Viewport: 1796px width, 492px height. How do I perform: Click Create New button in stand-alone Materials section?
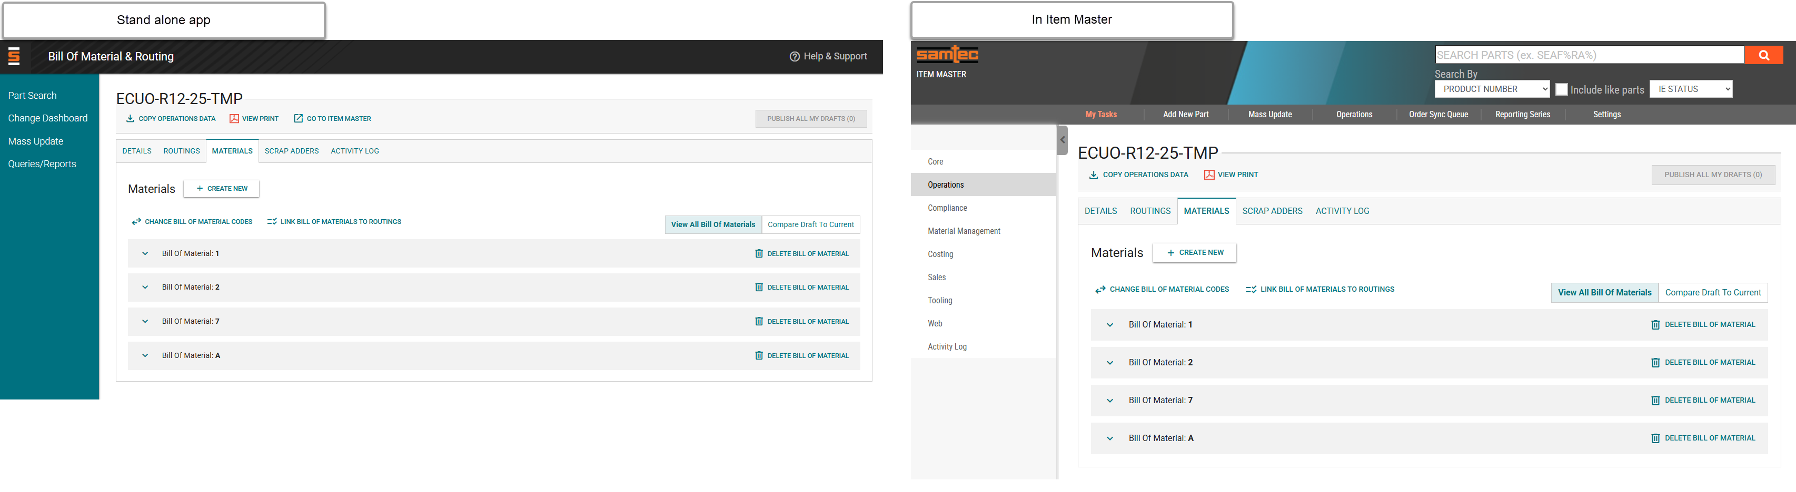[x=222, y=189]
